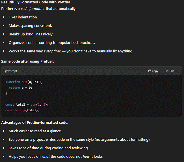
Task: Click the Edit button label
Action: click(x=172, y=71)
